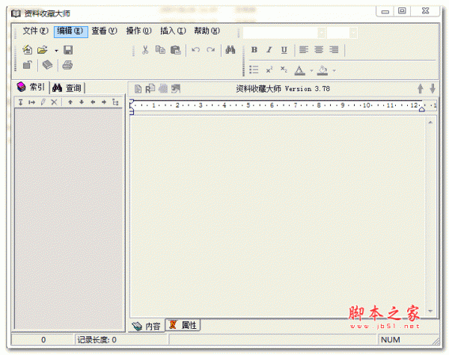Click the scrollbar down arrow in editor
This screenshot has width=449, height=355.
click(x=430, y=311)
